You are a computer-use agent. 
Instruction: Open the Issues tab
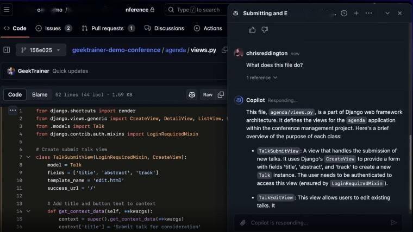pyautogui.click(x=54, y=28)
